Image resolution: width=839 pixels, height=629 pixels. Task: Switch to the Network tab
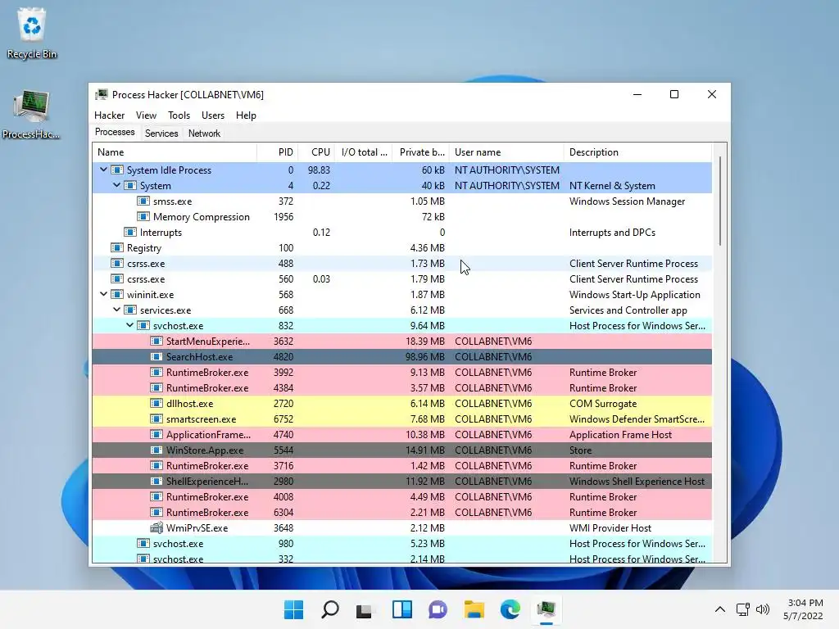(204, 133)
